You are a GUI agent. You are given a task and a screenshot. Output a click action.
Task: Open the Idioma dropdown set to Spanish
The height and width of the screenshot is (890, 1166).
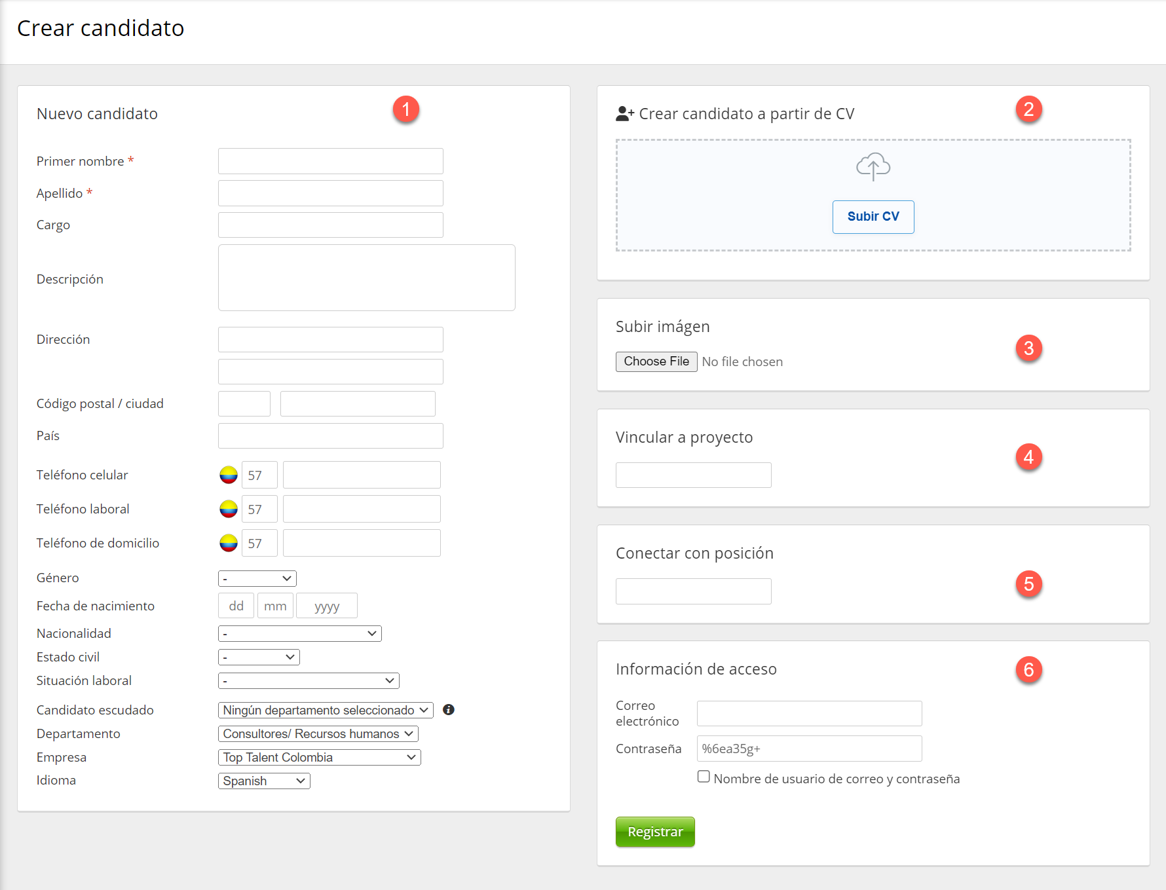[x=263, y=781]
